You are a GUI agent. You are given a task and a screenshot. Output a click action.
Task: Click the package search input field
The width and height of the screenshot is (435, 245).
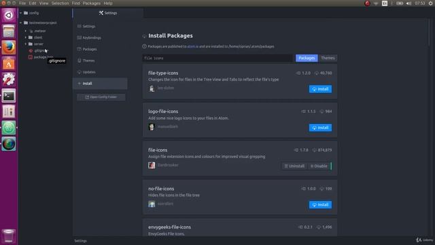click(217, 58)
